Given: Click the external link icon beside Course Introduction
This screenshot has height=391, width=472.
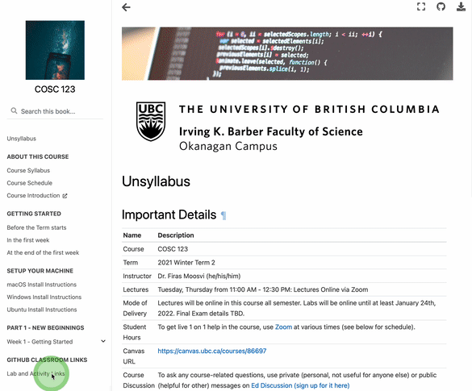Looking at the screenshot, I should 65,196.
